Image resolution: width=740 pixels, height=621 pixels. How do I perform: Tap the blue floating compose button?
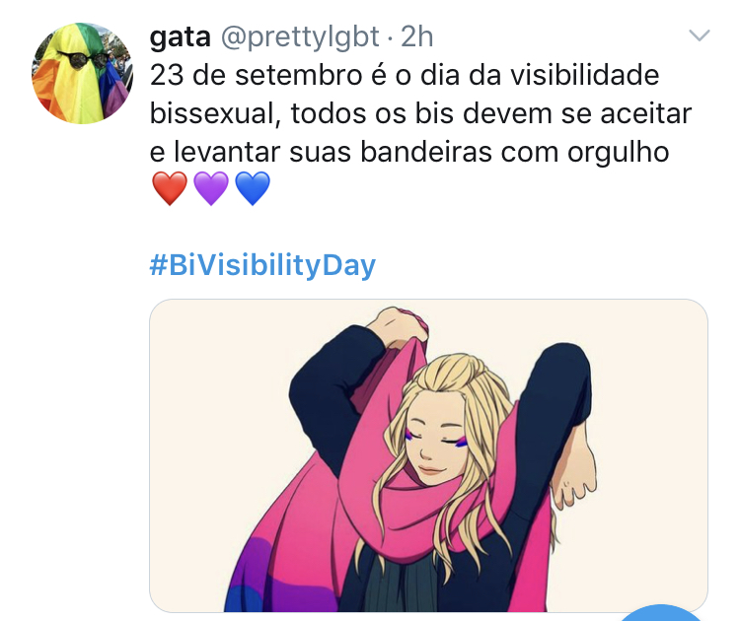661,613
